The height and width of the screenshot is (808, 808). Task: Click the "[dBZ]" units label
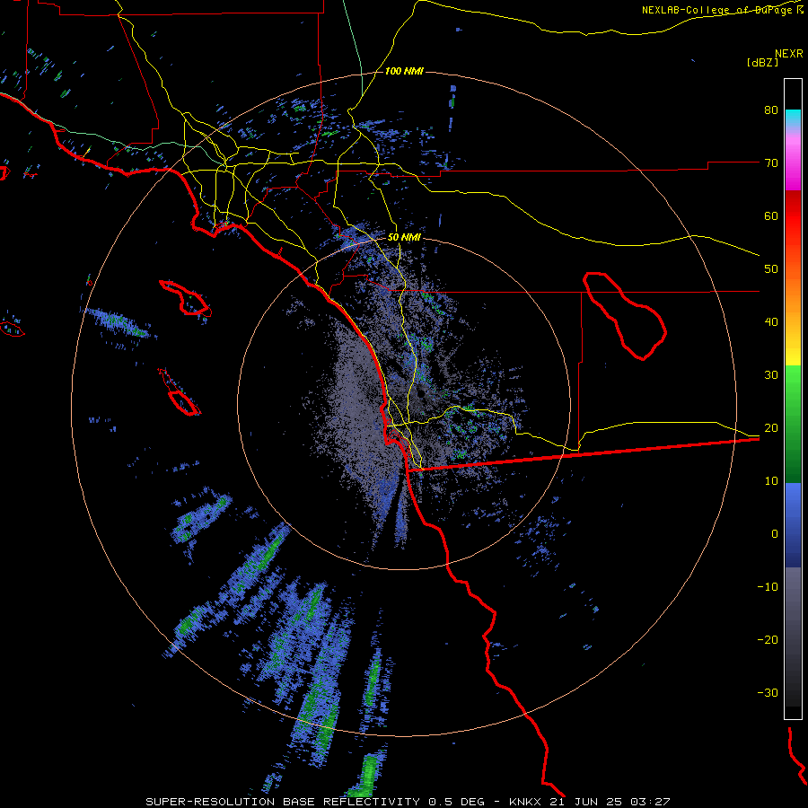click(x=762, y=62)
